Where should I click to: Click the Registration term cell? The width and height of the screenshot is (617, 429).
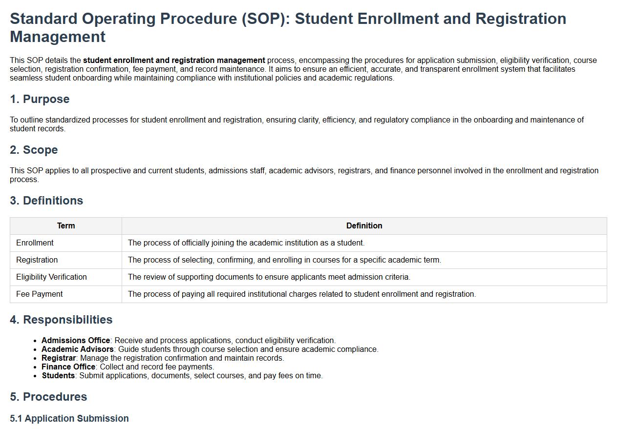pyautogui.click(x=37, y=260)
